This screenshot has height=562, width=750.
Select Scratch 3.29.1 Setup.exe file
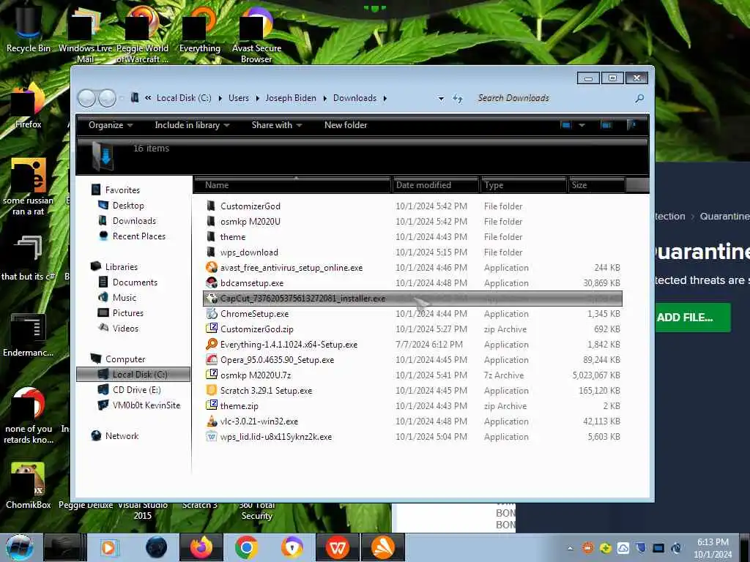(413, 391)
